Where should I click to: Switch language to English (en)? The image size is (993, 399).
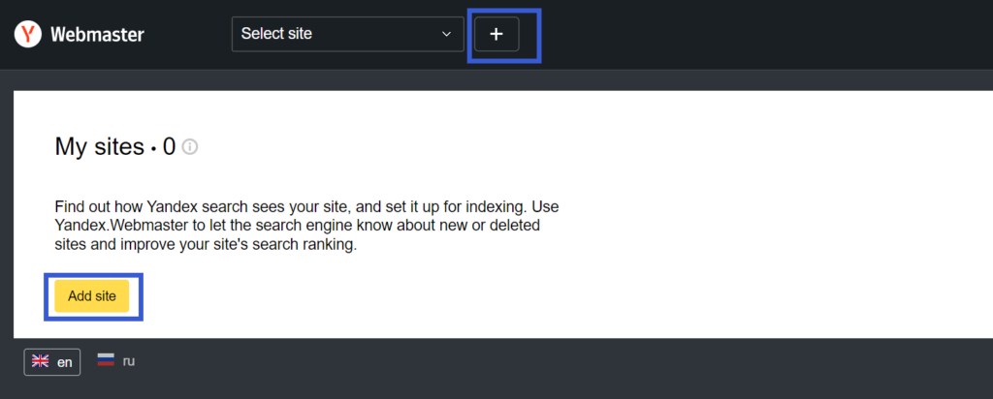(x=52, y=362)
